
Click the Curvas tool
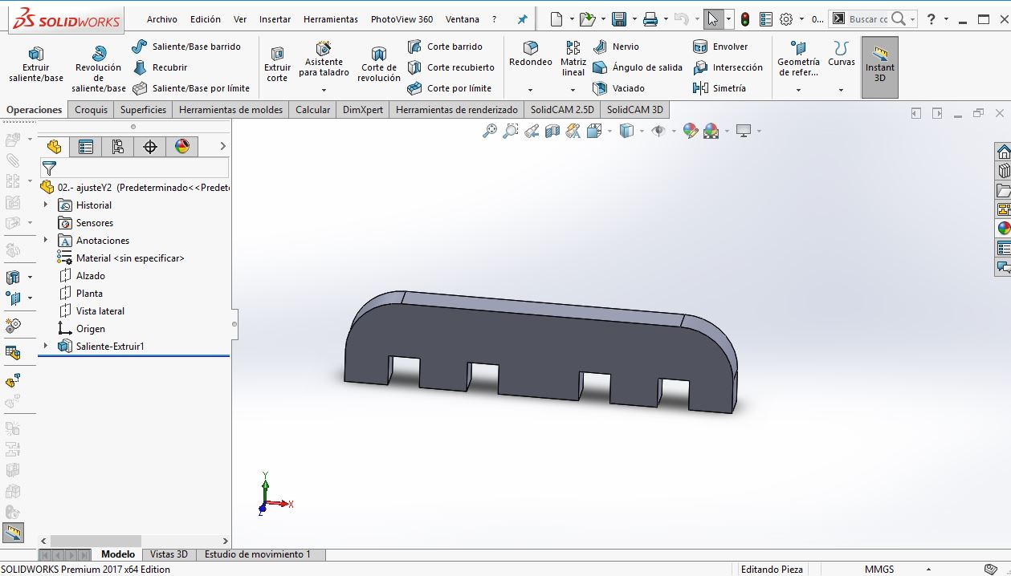coord(841,55)
